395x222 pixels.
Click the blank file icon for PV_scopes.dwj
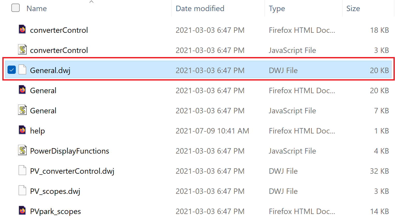pyautogui.click(x=23, y=191)
